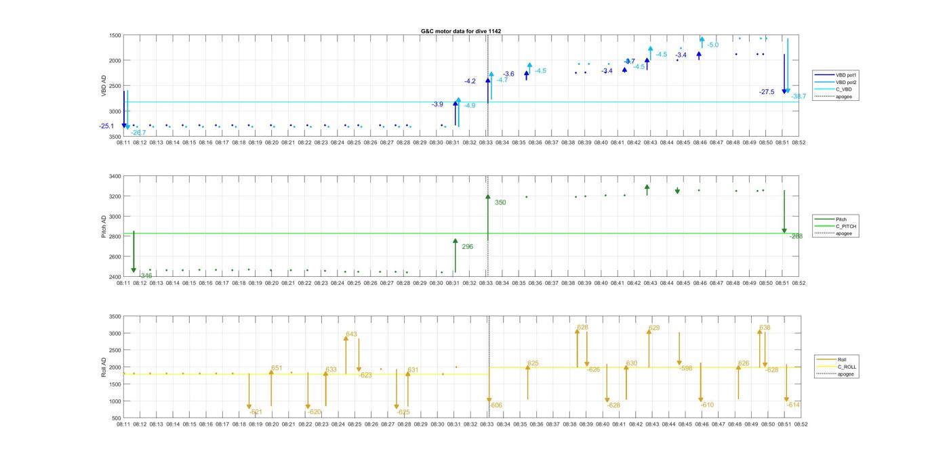Click the plot title 'G&C motor data for dive 1142'
The width and height of the screenshot is (949, 469).
point(461,31)
